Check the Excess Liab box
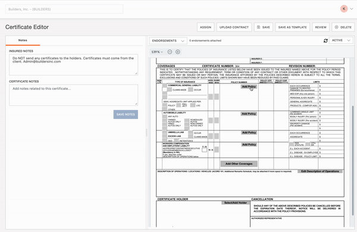This screenshot has height=232, width=357. coord(165,136)
